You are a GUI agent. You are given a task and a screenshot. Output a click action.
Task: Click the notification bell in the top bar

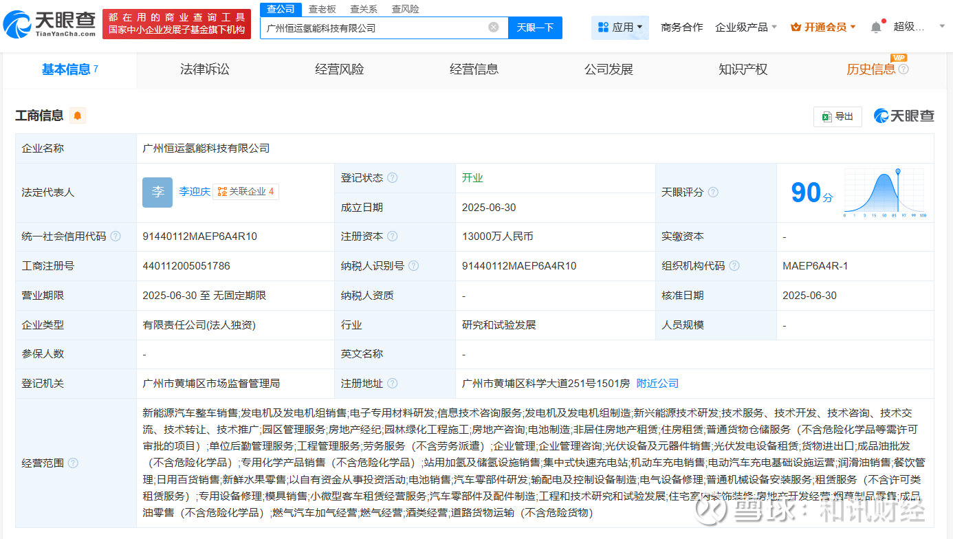[x=875, y=27]
